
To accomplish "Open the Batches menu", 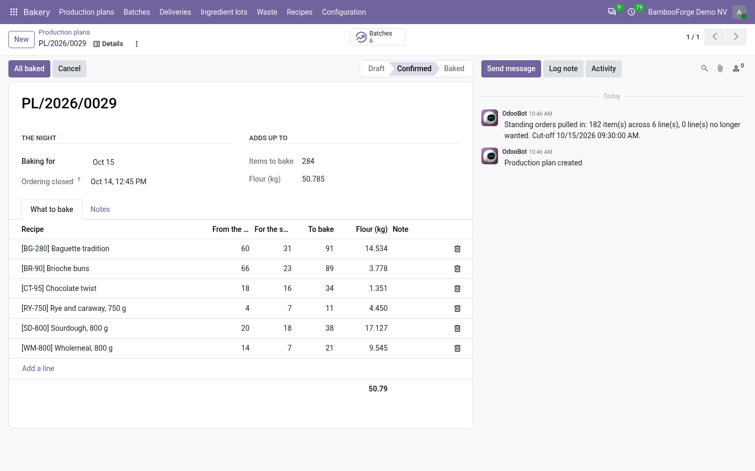I will (x=137, y=12).
